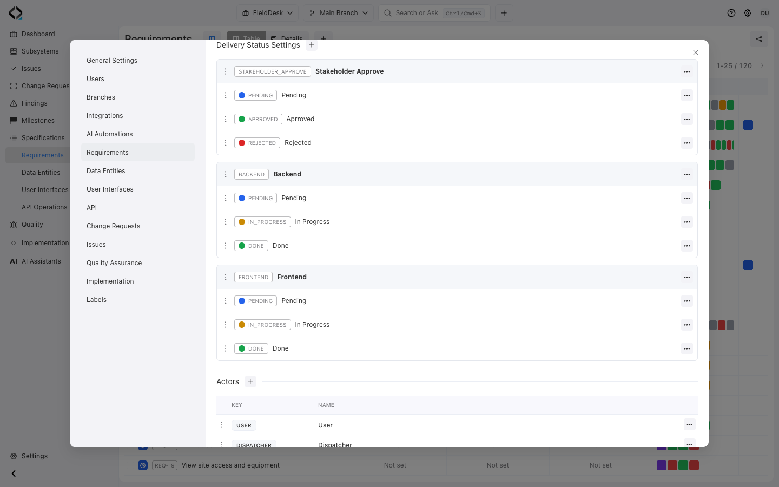The width and height of the screenshot is (779, 487).
Task: Open options for Aprroved status row
Action: click(x=687, y=119)
